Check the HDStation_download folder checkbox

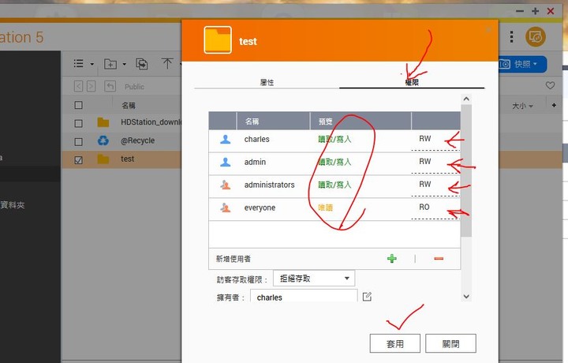(78, 123)
